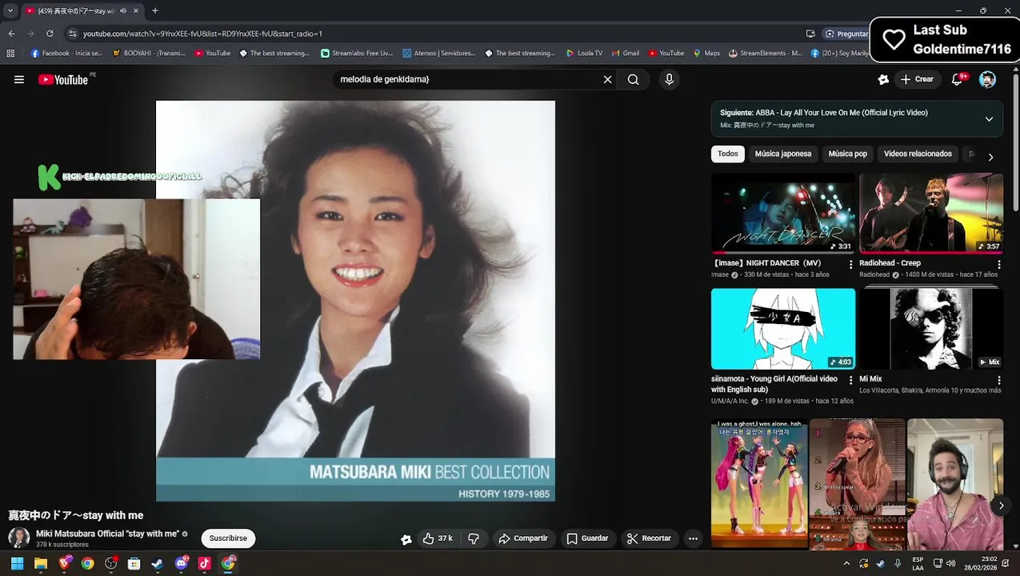Subscribe with the Suscribirse button
This screenshot has width=1020, height=576.
click(x=228, y=538)
